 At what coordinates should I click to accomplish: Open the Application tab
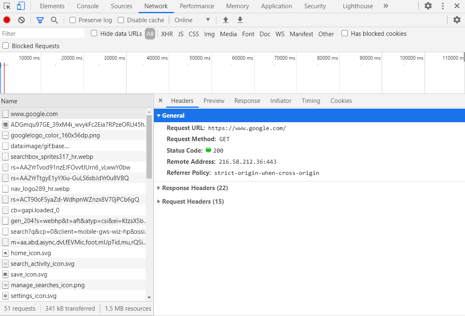tap(277, 6)
